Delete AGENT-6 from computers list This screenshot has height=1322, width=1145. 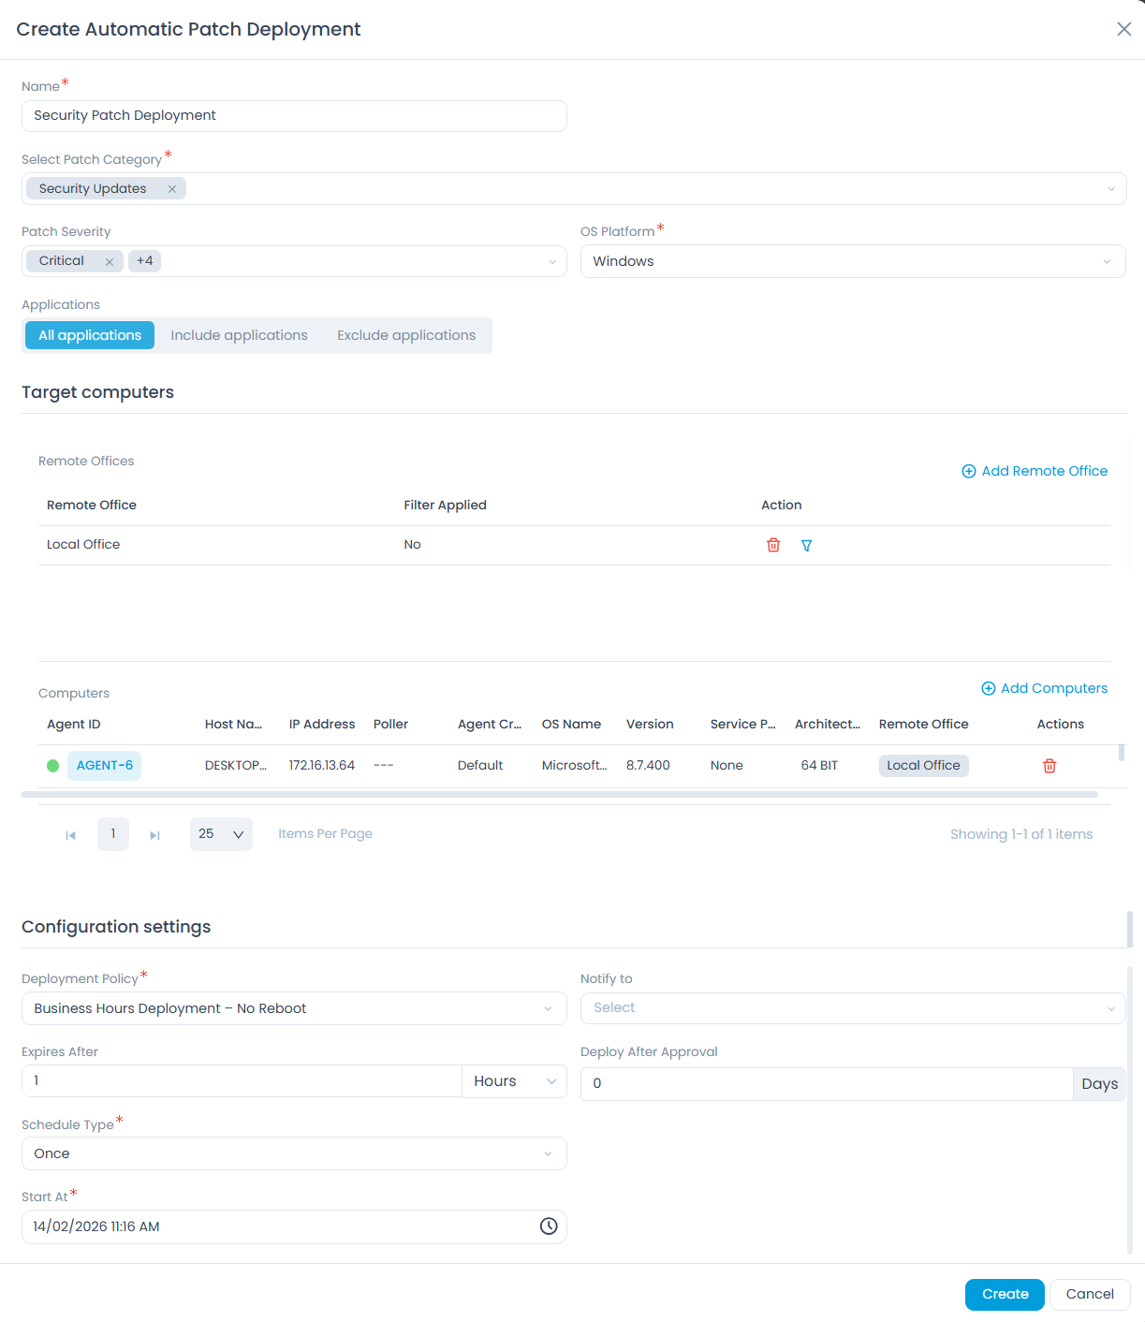pos(1050,766)
